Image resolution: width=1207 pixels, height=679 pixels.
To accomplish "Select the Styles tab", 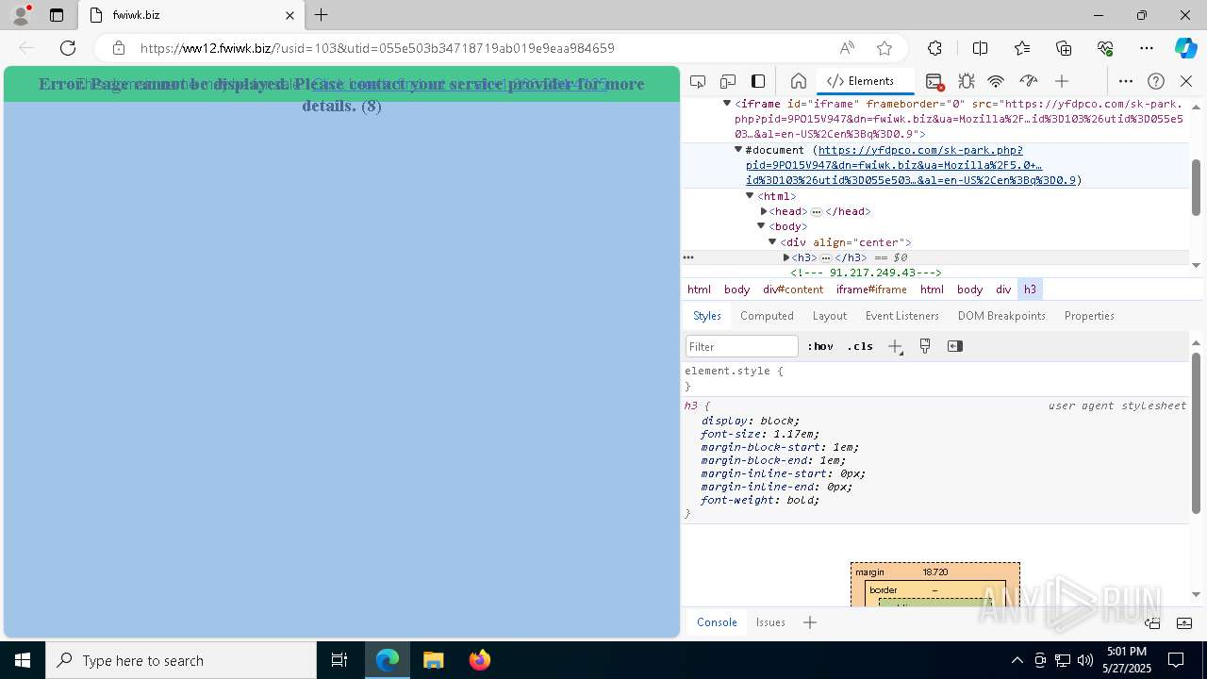I will [707, 316].
